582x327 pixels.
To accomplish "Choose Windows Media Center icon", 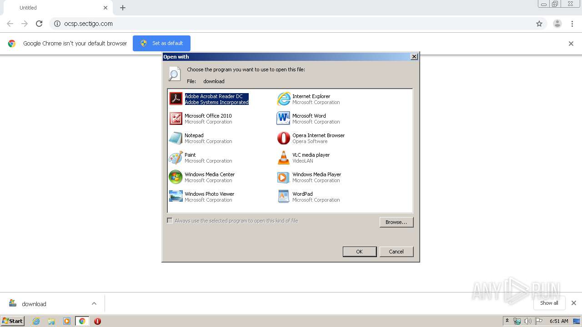I will coord(176,177).
